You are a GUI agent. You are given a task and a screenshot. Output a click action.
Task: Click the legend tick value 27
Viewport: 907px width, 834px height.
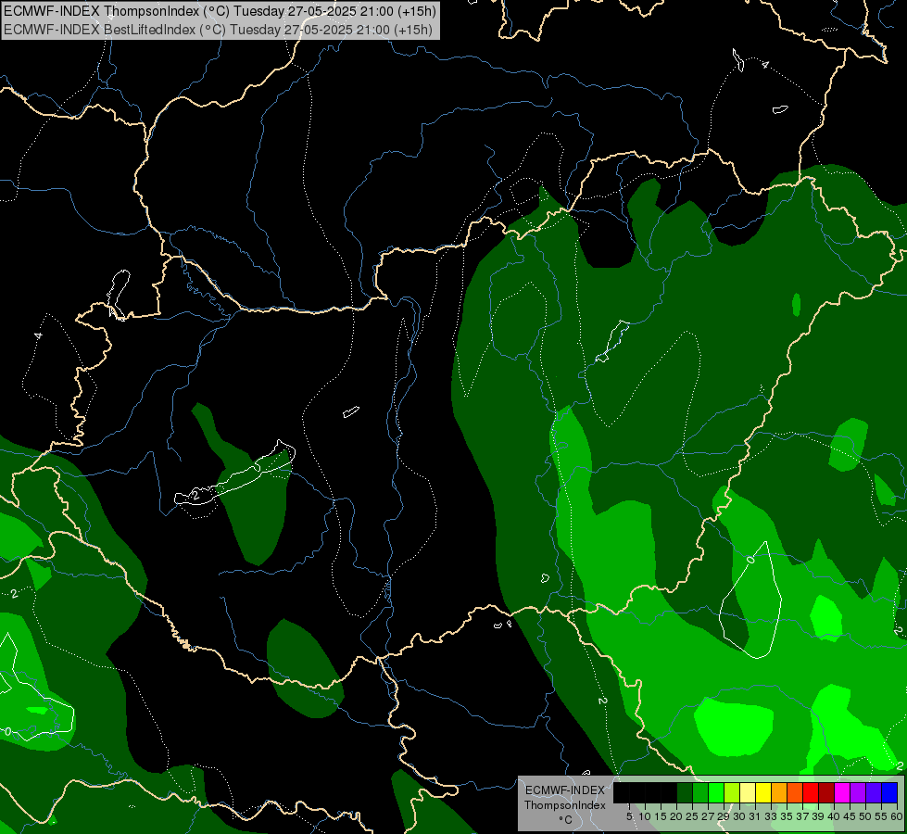pos(708,816)
